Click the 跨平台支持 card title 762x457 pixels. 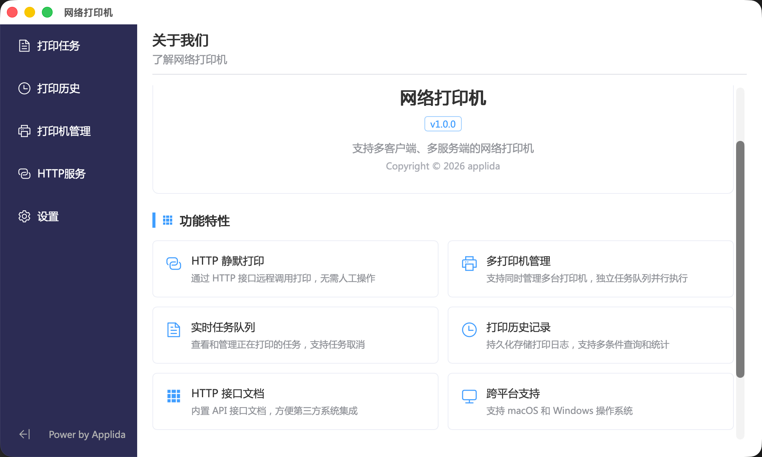tap(513, 393)
